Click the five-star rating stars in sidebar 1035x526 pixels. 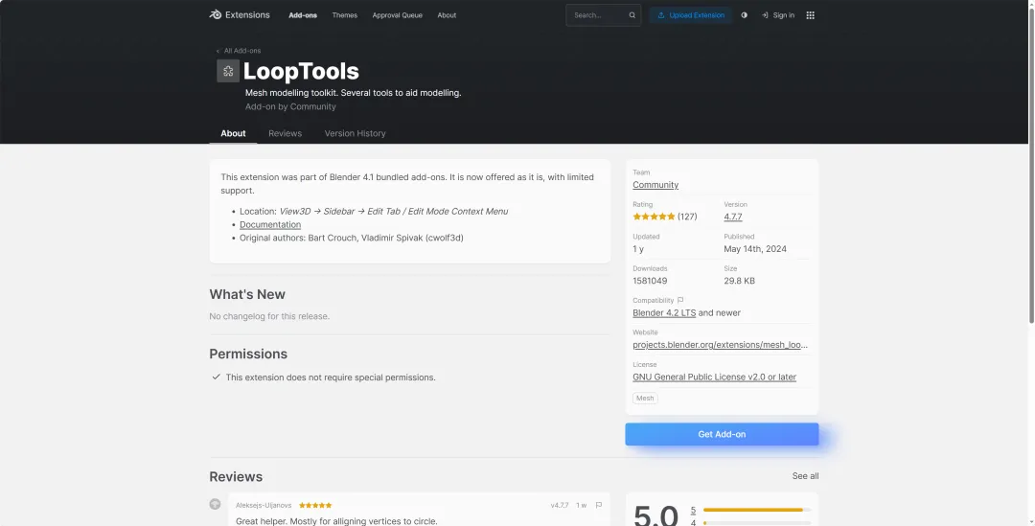tap(654, 217)
